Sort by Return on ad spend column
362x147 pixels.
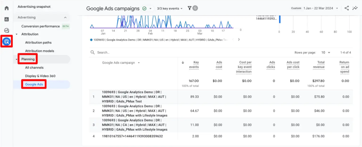(344, 67)
